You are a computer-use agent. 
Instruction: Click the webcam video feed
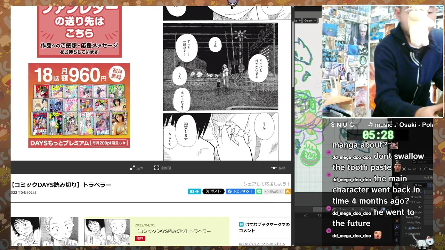point(382,61)
